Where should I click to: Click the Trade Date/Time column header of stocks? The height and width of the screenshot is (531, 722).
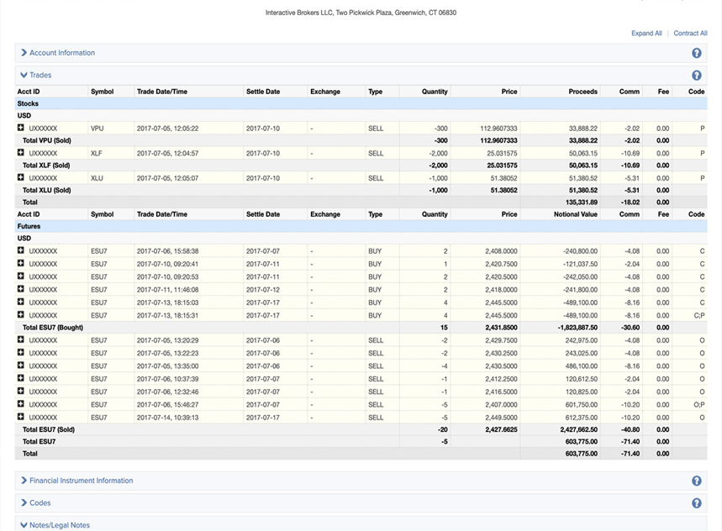coord(162,92)
